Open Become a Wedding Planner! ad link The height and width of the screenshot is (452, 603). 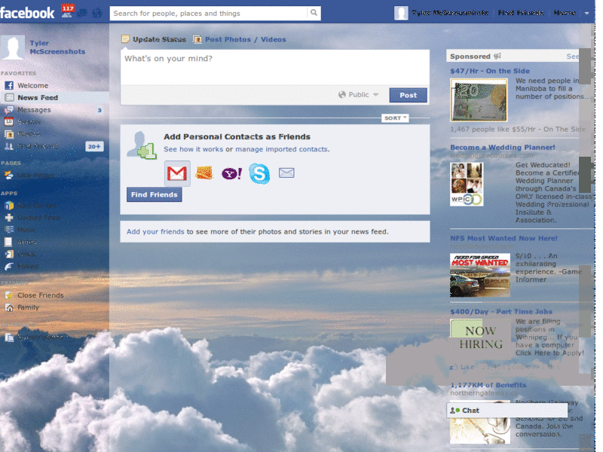click(503, 147)
